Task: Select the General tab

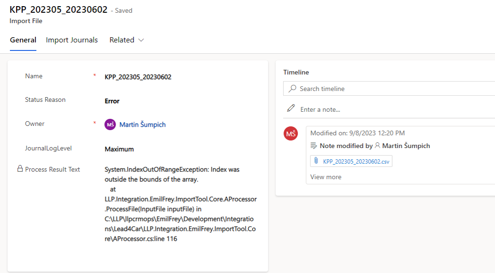Action: click(23, 40)
